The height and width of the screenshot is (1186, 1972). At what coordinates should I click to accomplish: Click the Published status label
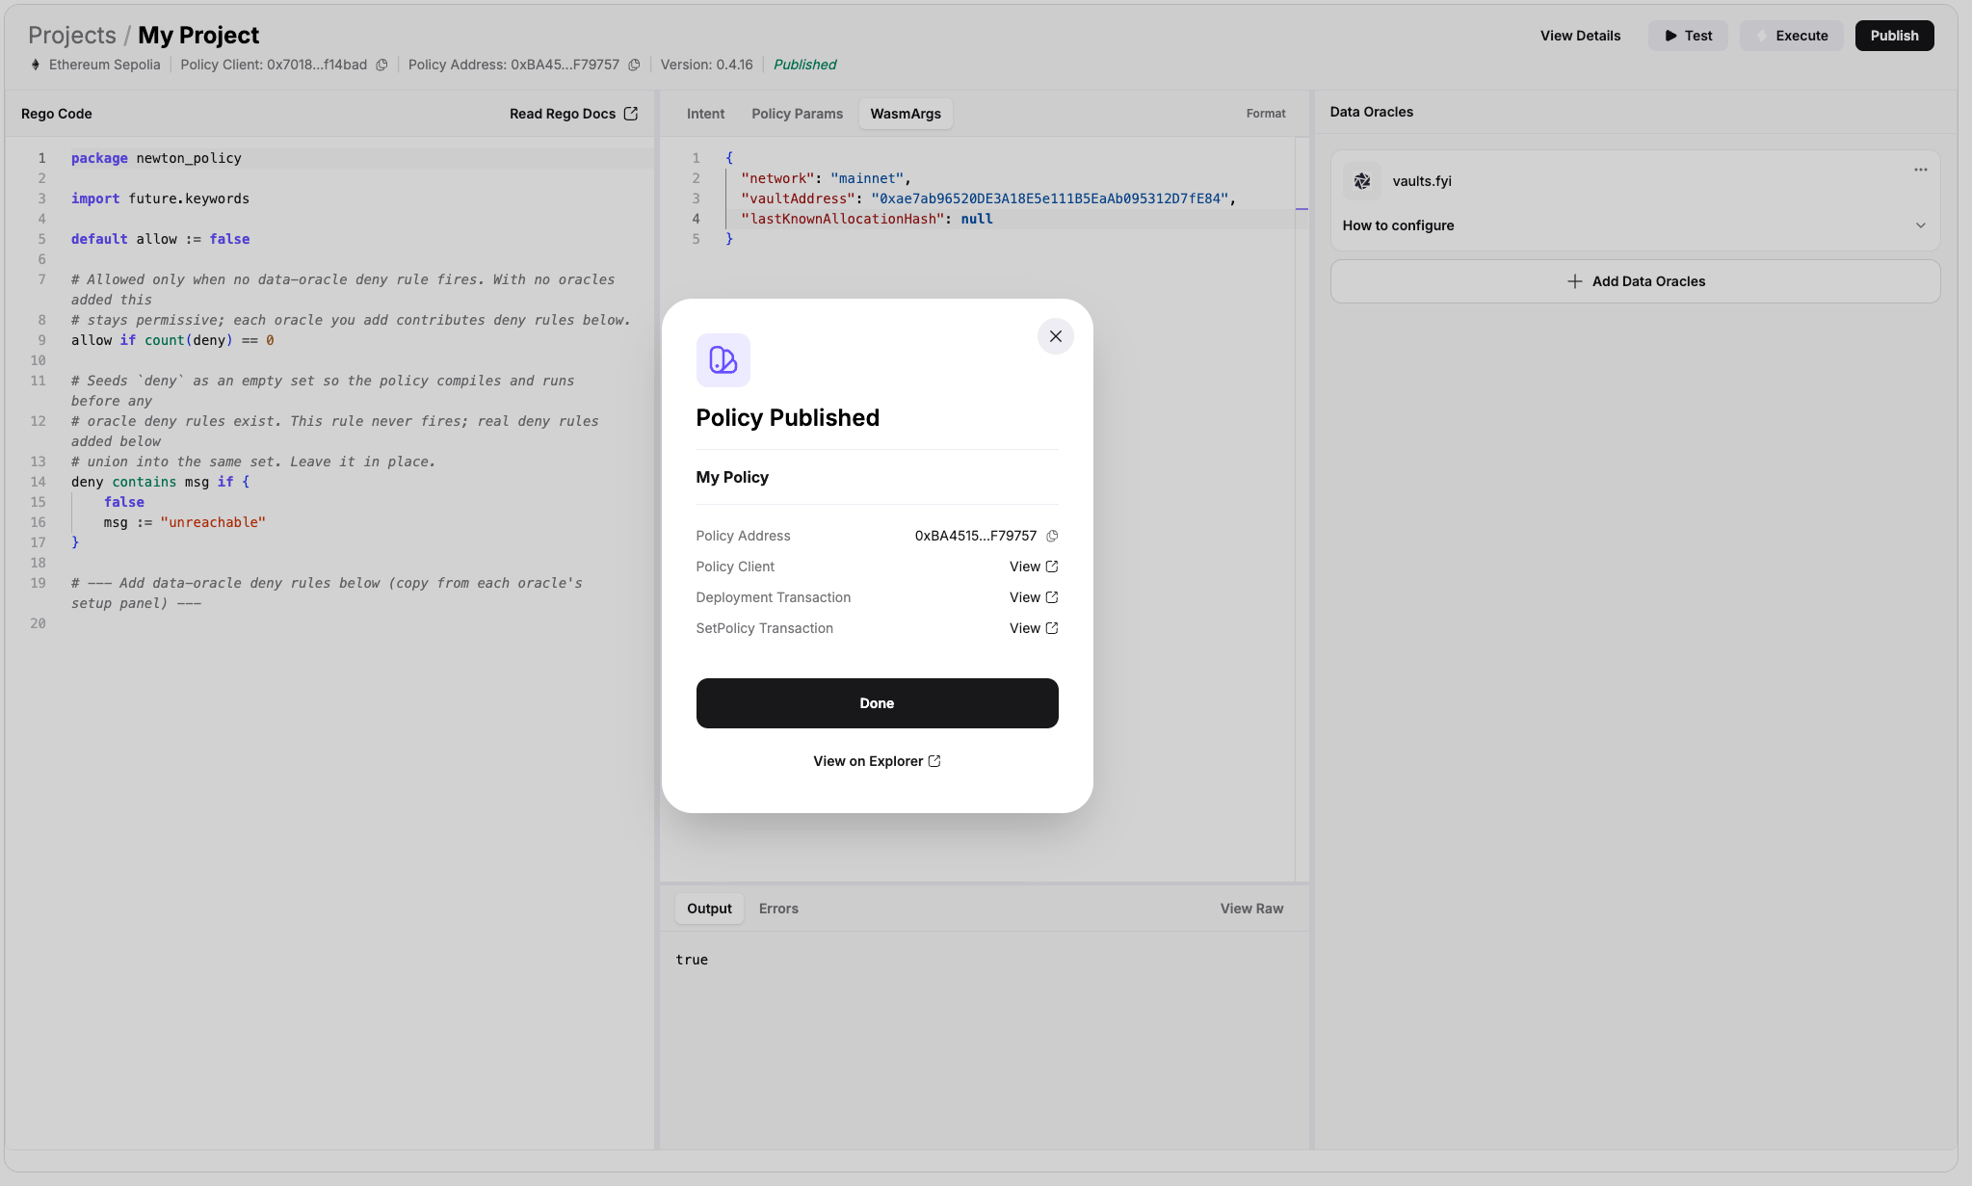pos(804,65)
